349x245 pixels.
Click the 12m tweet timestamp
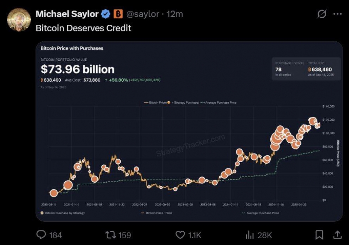[174, 14]
